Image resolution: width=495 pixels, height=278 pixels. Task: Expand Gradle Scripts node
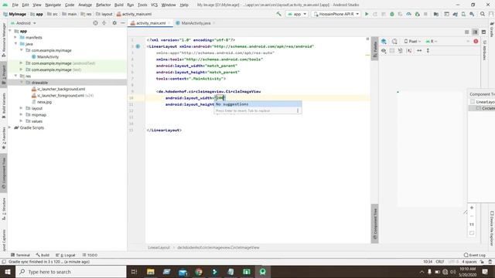10,127
